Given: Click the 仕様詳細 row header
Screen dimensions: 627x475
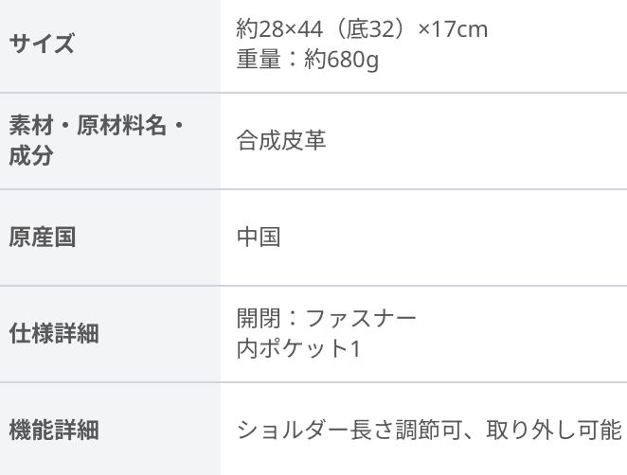Looking at the screenshot, I should (x=54, y=333).
